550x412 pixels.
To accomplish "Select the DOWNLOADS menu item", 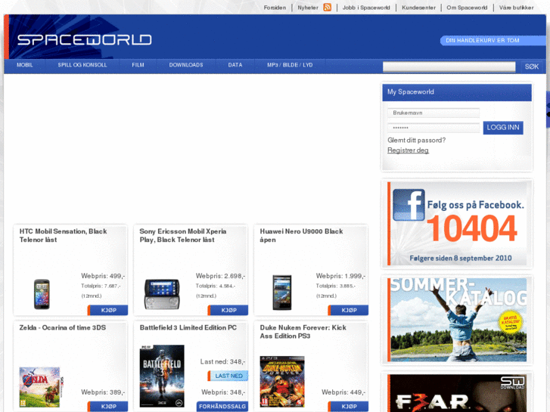I will (186, 65).
